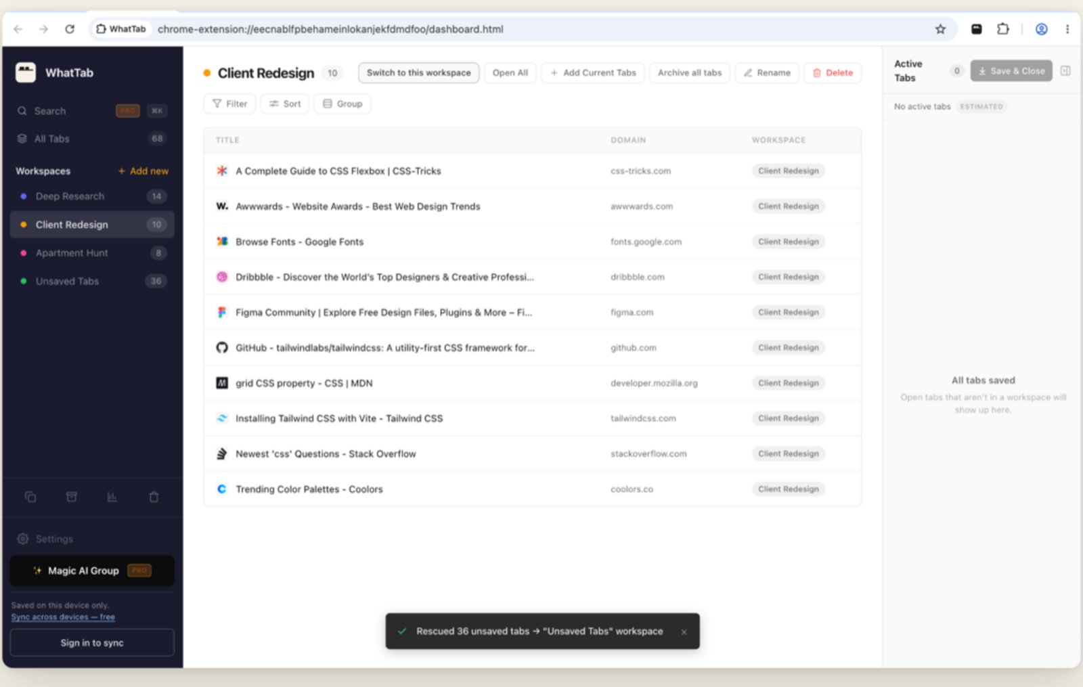Image resolution: width=1083 pixels, height=687 pixels.
Task: Click the TITLE column header
Action: (227, 140)
